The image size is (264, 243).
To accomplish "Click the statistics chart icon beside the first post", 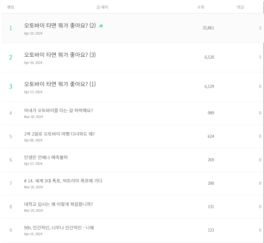I will pyautogui.click(x=101, y=26).
